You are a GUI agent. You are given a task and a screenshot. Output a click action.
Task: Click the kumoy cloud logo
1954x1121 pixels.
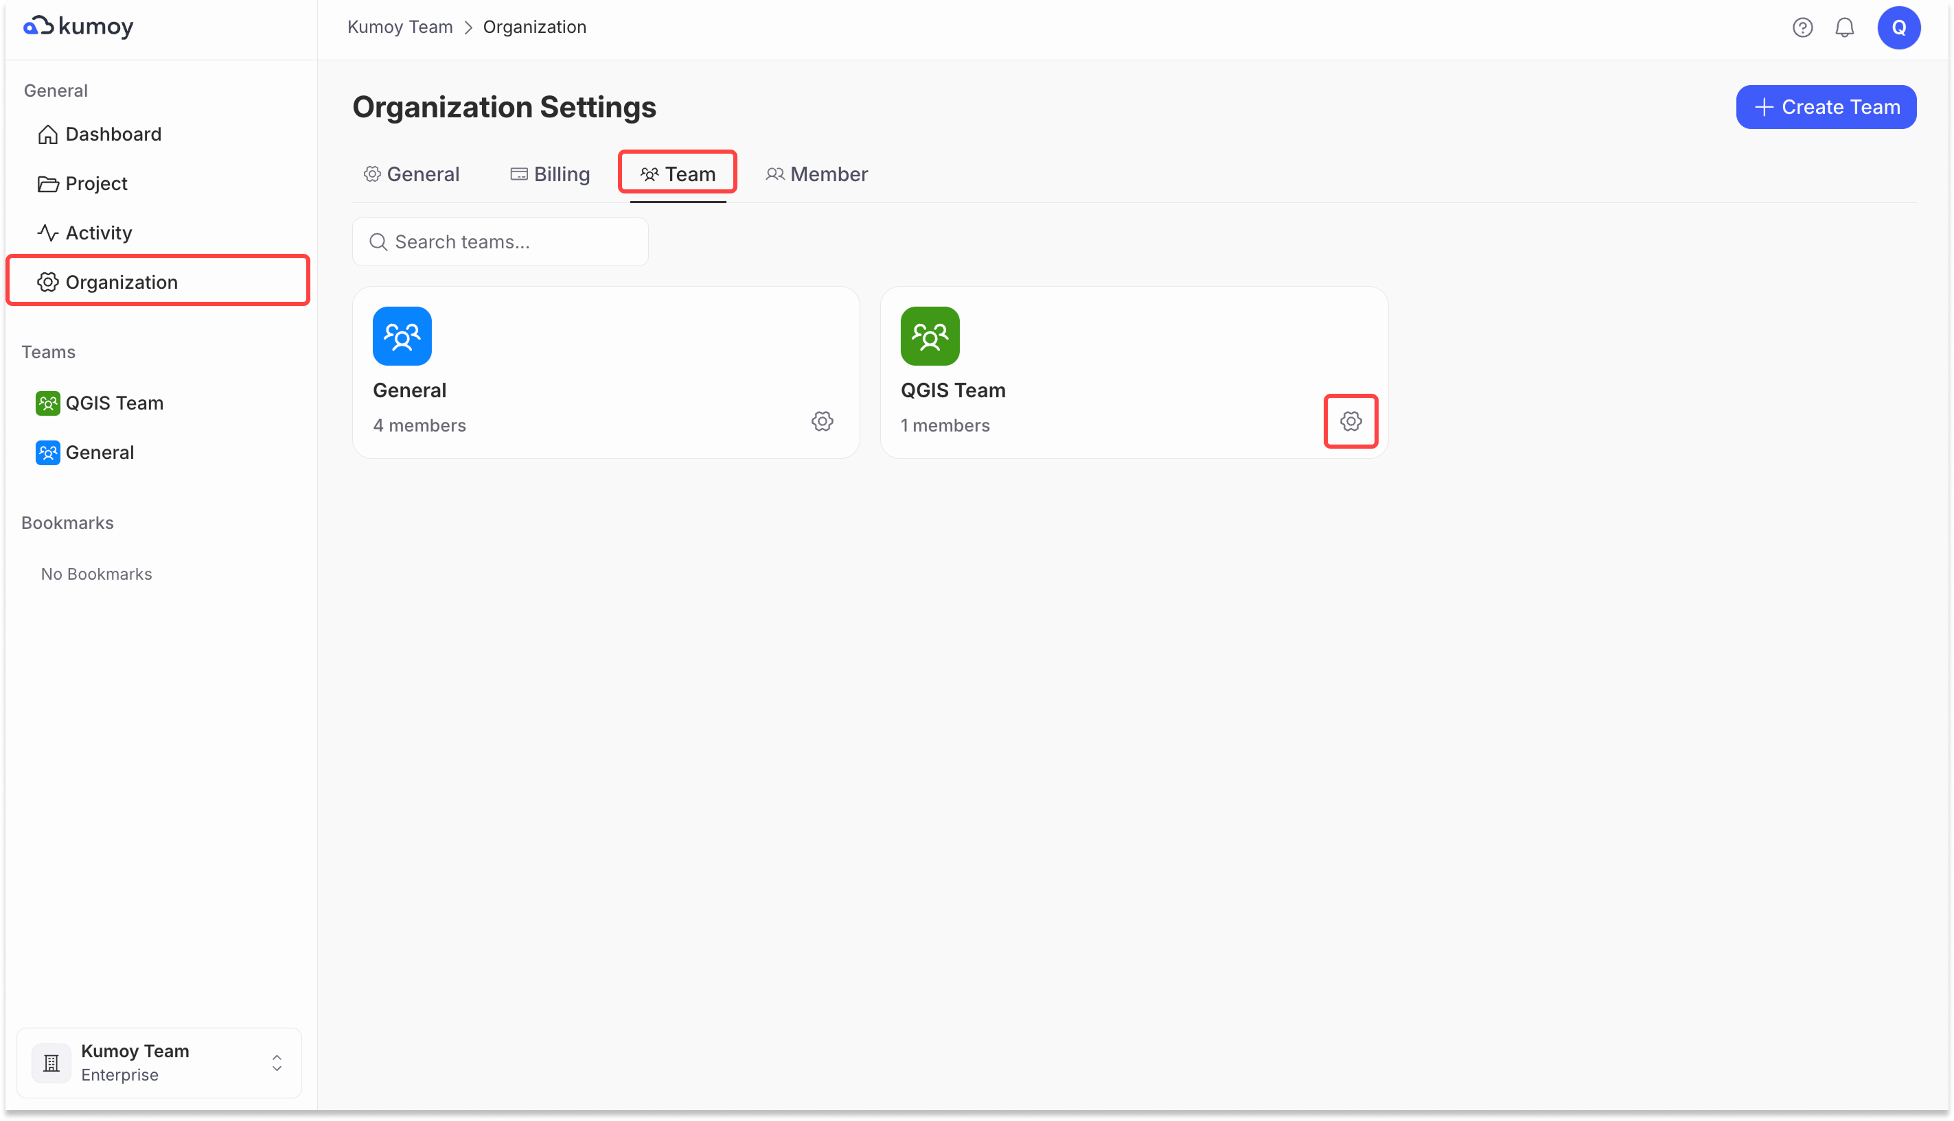[78, 25]
